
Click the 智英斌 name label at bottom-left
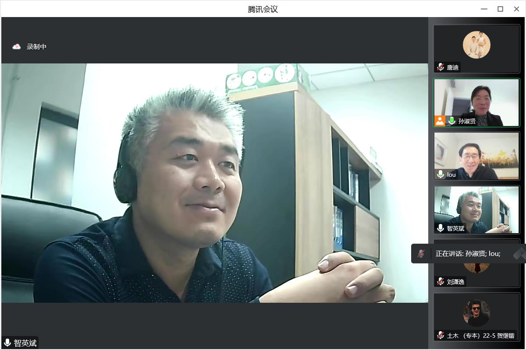pyautogui.click(x=25, y=343)
